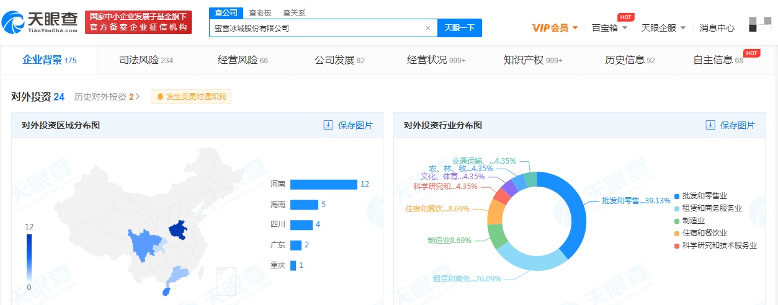Click the 四川 bar showing 4
778x305 pixels.
(x=301, y=225)
